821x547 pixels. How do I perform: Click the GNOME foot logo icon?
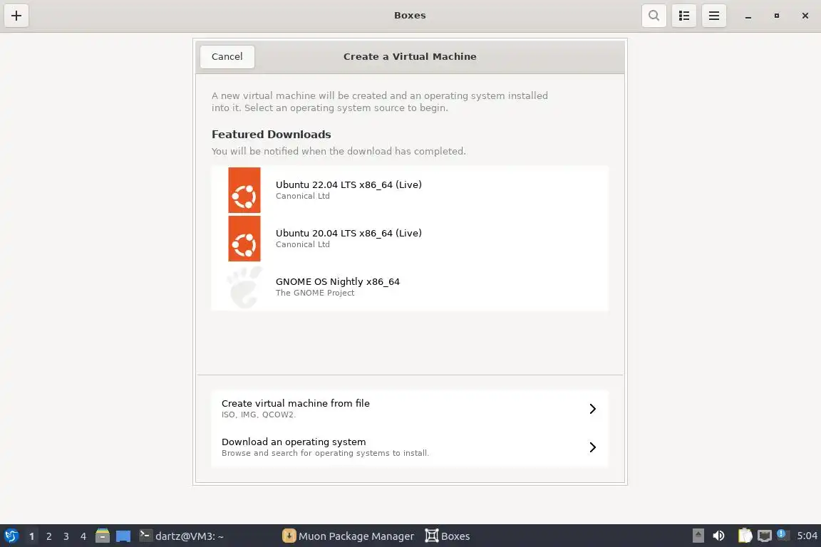pyautogui.click(x=244, y=287)
